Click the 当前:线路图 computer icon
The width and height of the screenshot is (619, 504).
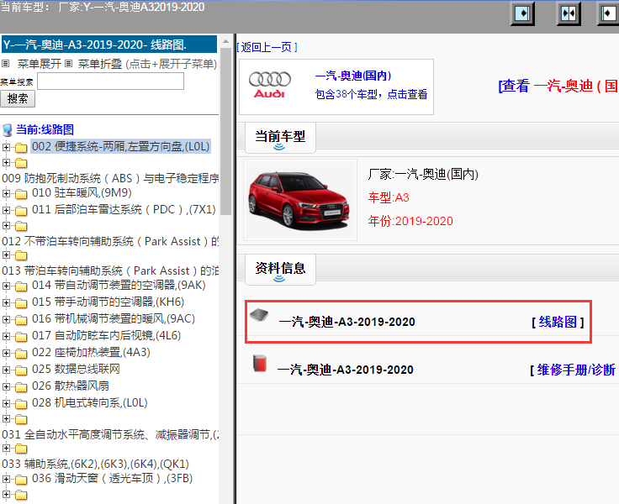pyautogui.click(x=7, y=129)
